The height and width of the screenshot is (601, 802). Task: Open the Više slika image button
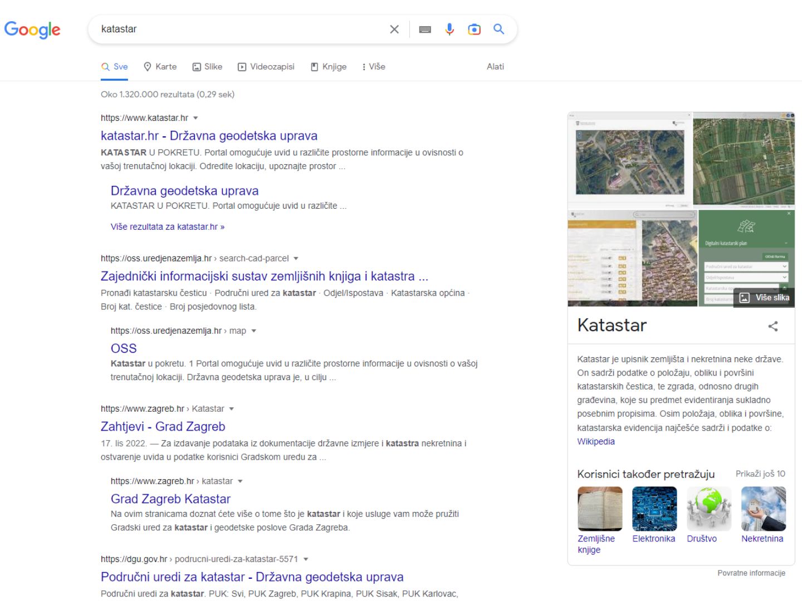coord(764,298)
